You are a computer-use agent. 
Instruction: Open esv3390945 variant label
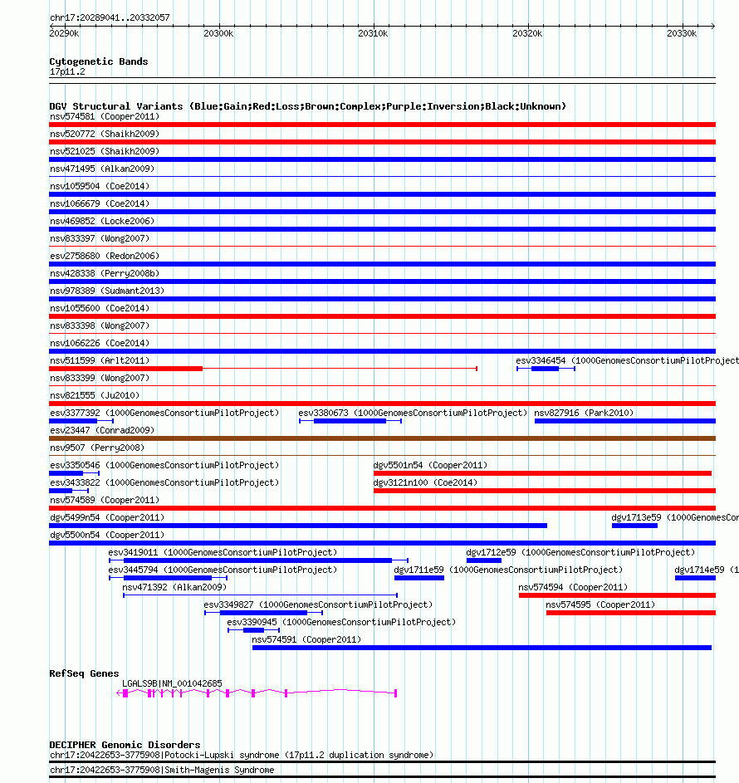pyautogui.click(x=341, y=622)
